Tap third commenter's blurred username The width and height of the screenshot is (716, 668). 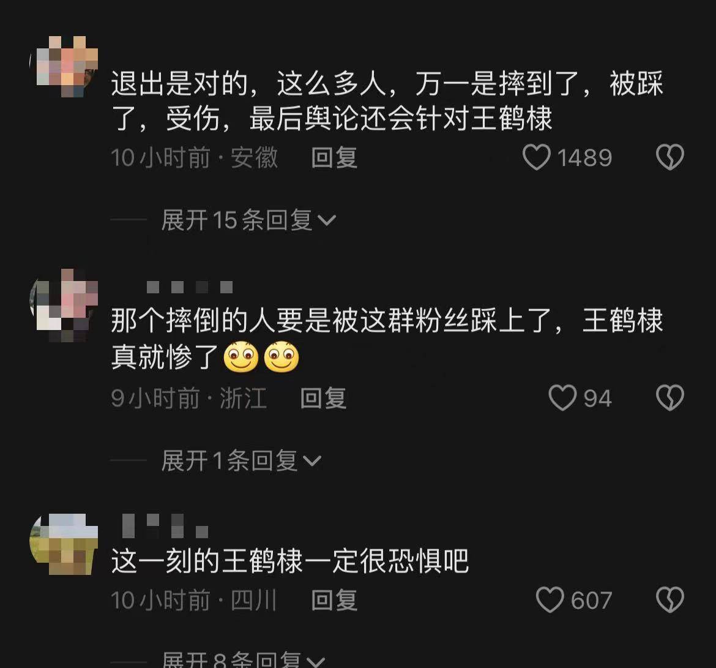165,526
